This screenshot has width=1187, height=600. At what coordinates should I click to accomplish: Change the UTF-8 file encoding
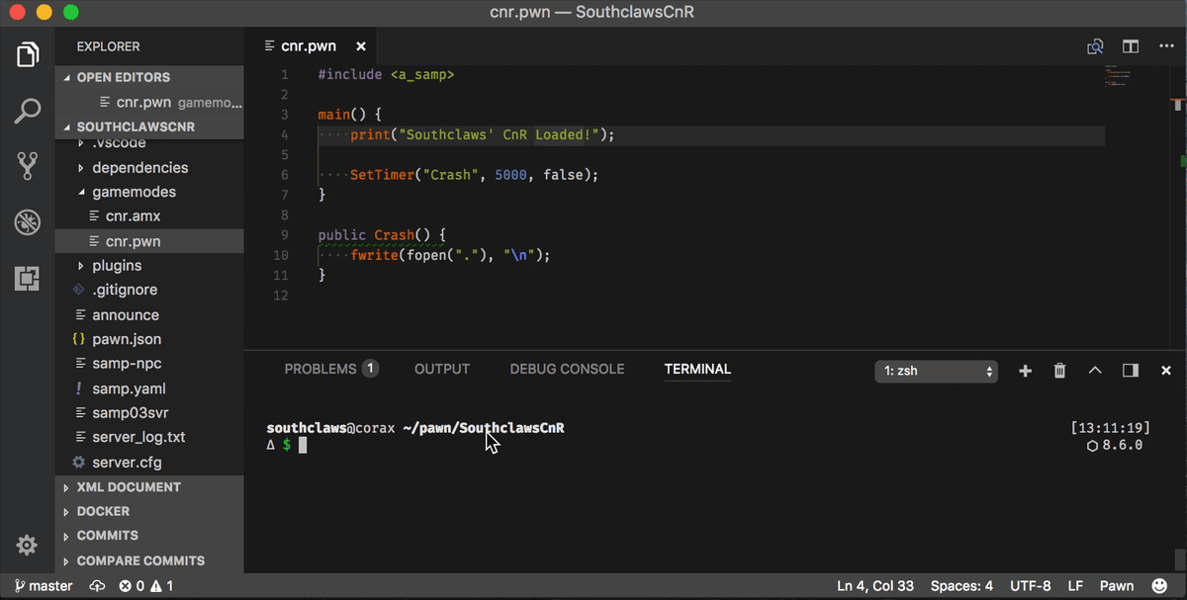[x=1031, y=586]
